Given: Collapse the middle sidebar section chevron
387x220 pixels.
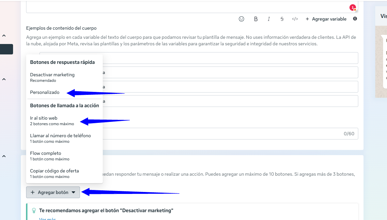Looking at the screenshot, I should (4, 80).
